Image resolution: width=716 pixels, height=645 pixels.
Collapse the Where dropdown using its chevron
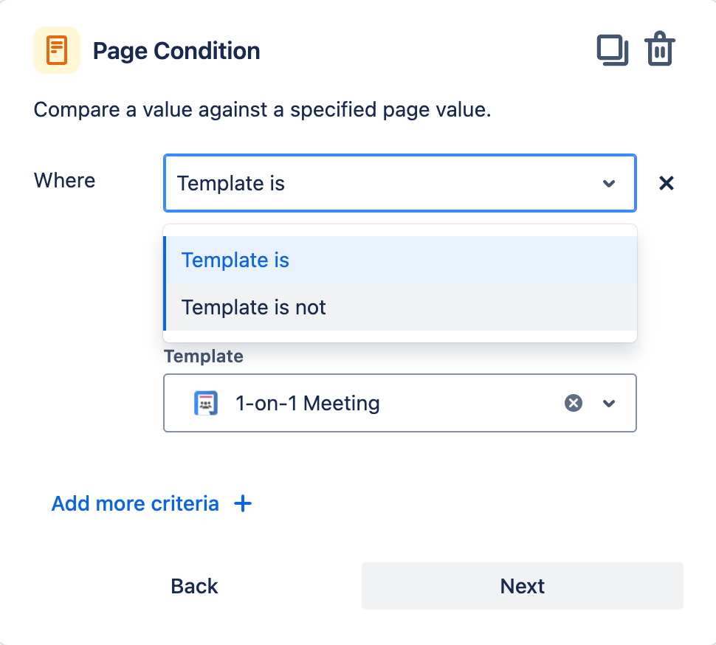[x=609, y=183]
